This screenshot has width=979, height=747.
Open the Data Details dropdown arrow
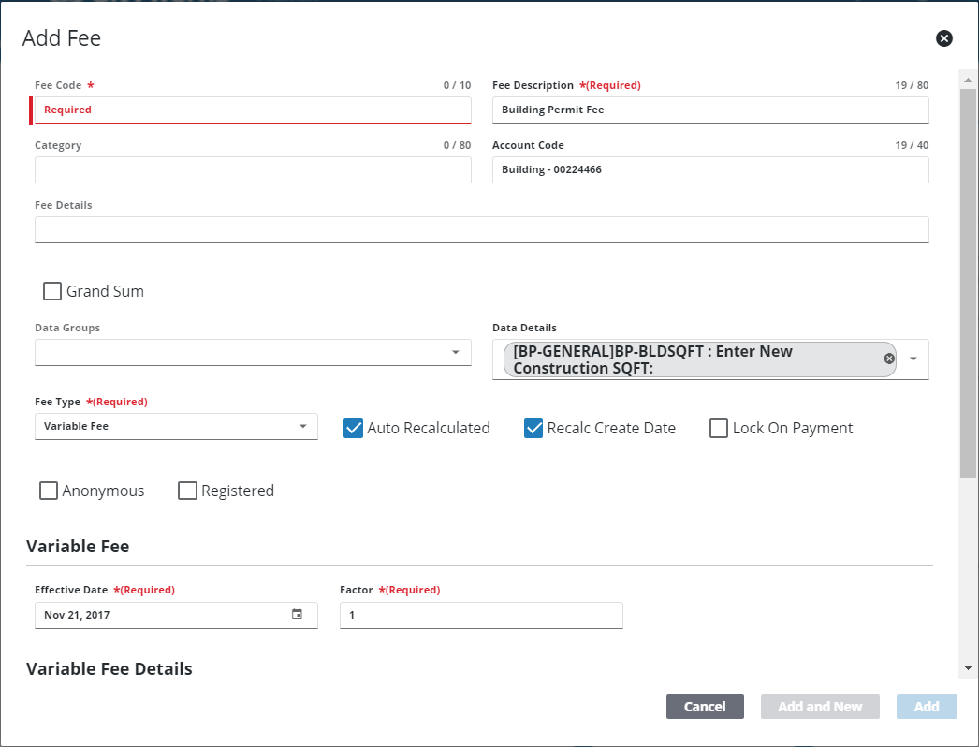(x=913, y=359)
